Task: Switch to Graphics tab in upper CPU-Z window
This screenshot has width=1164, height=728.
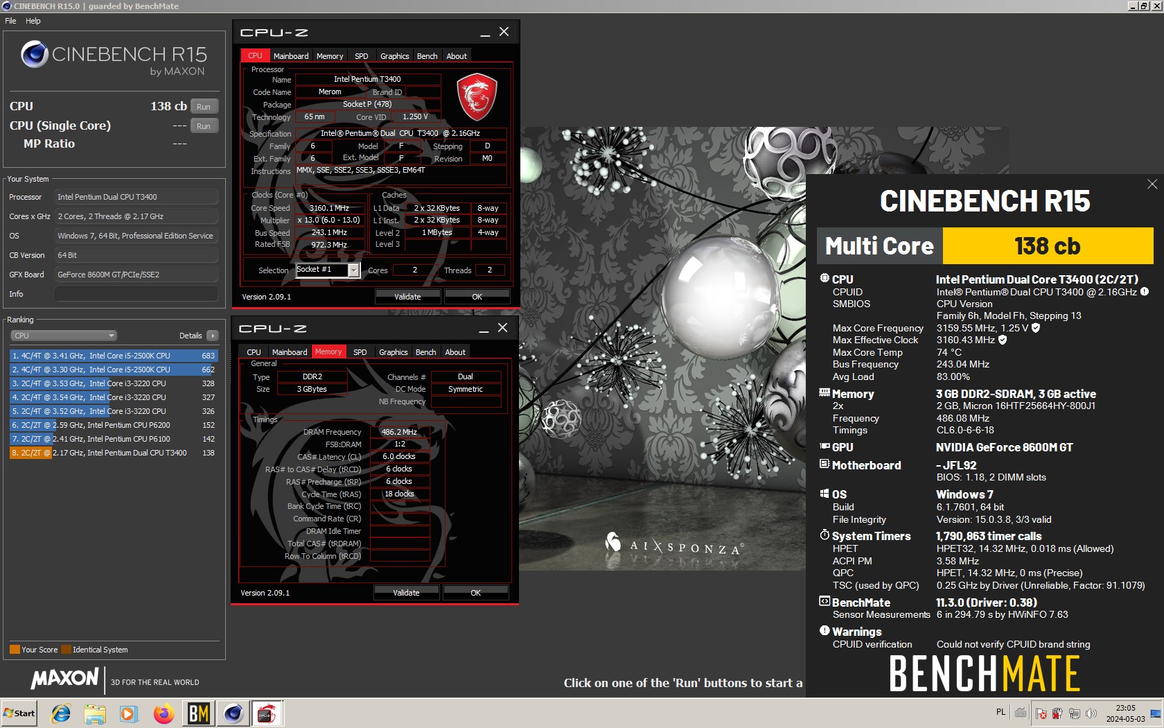Action: (395, 56)
